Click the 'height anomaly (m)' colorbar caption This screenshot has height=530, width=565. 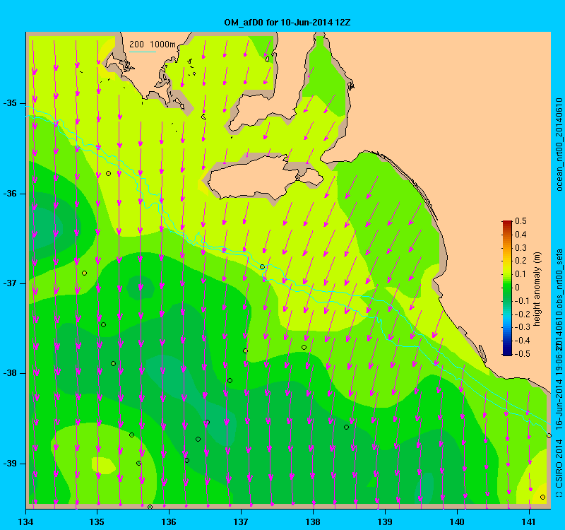(x=537, y=289)
